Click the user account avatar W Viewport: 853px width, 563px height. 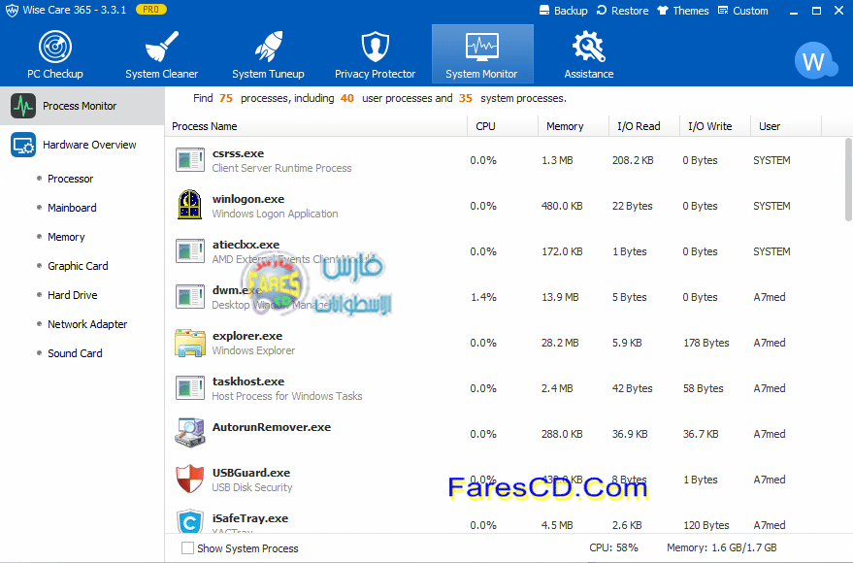814,60
